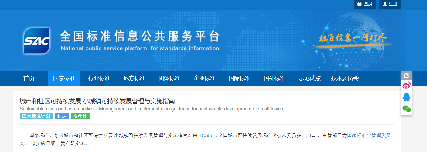Click the 国家标准计划 tag label
The width and height of the screenshot is (427, 152).
click(x=36, y=116)
